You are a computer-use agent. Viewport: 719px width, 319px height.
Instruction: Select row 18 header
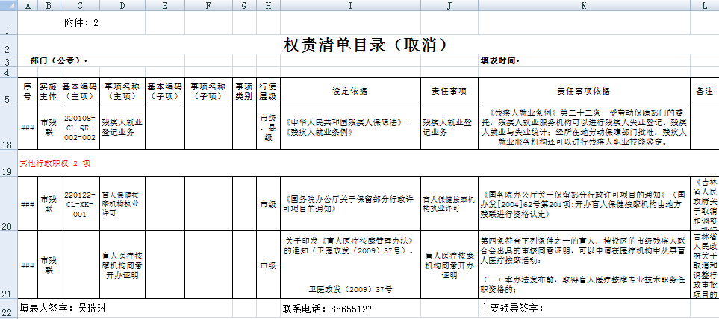tap(8, 127)
